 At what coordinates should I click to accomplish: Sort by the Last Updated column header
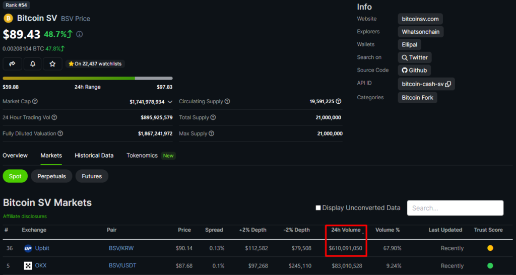[x=445, y=230]
